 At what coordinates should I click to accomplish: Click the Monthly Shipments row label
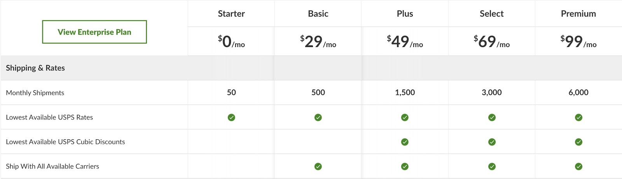[35, 93]
